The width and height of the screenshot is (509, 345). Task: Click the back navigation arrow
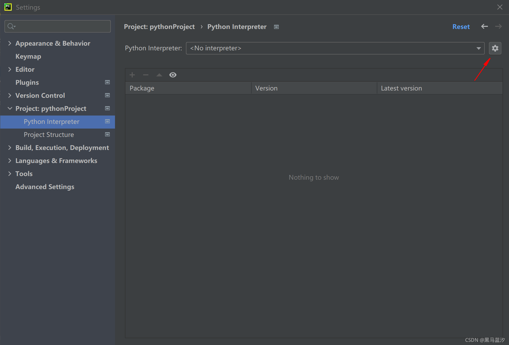pos(484,27)
